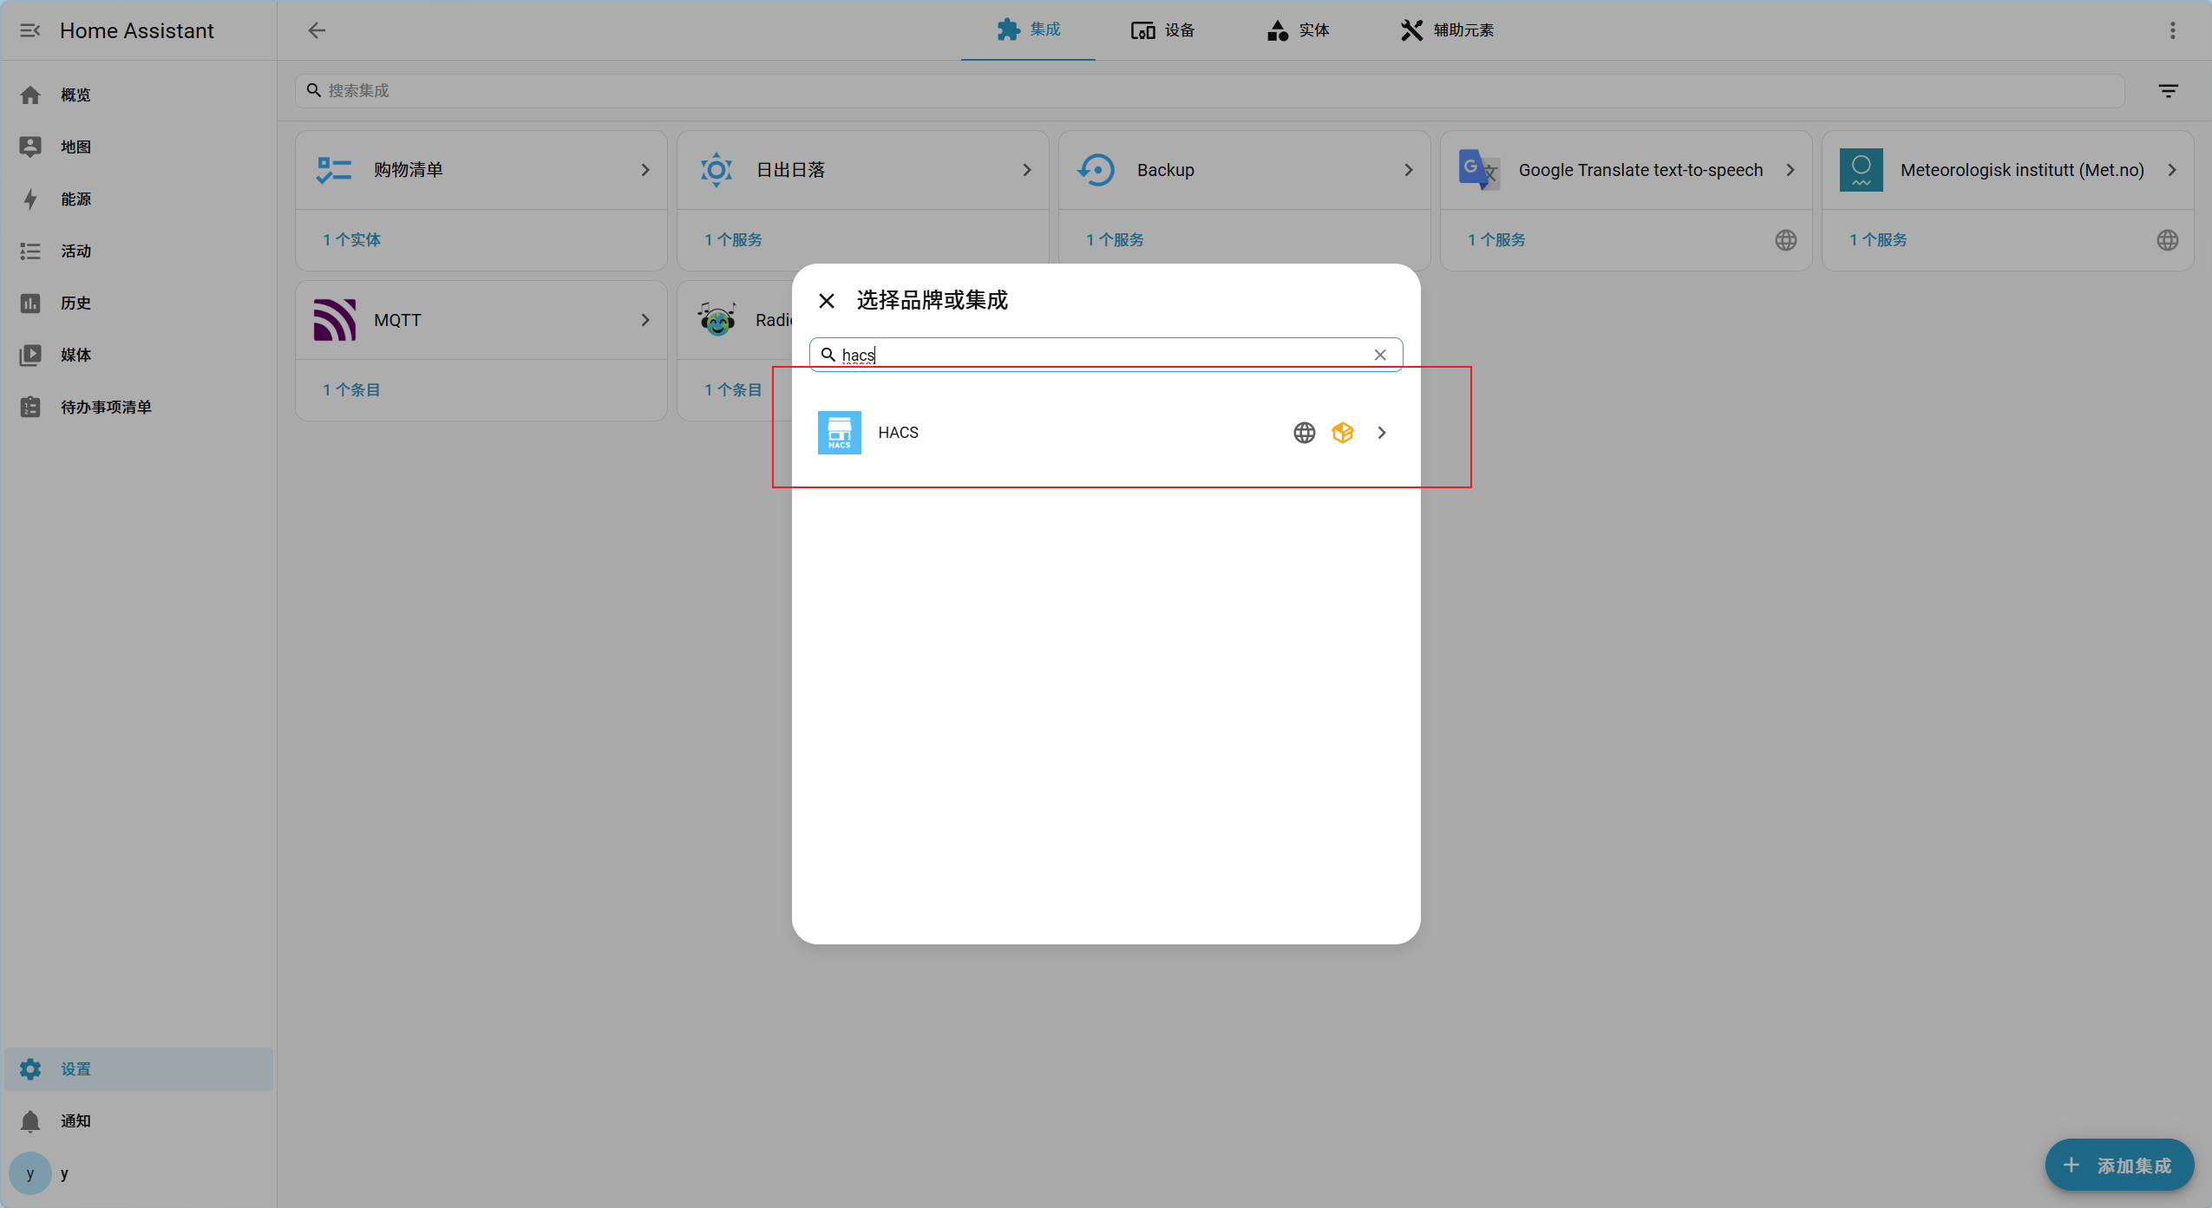This screenshot has height=1208, width=2212.
Task: Close the 选择品牌或集成 dialog
Action: [x=826, y=301]
